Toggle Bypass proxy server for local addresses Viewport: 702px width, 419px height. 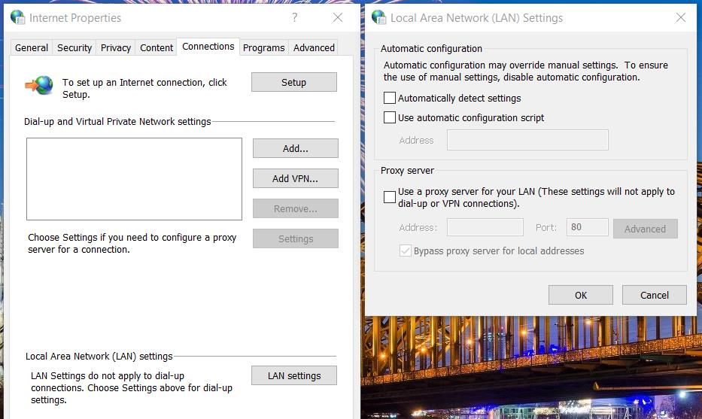click(405, 250)
